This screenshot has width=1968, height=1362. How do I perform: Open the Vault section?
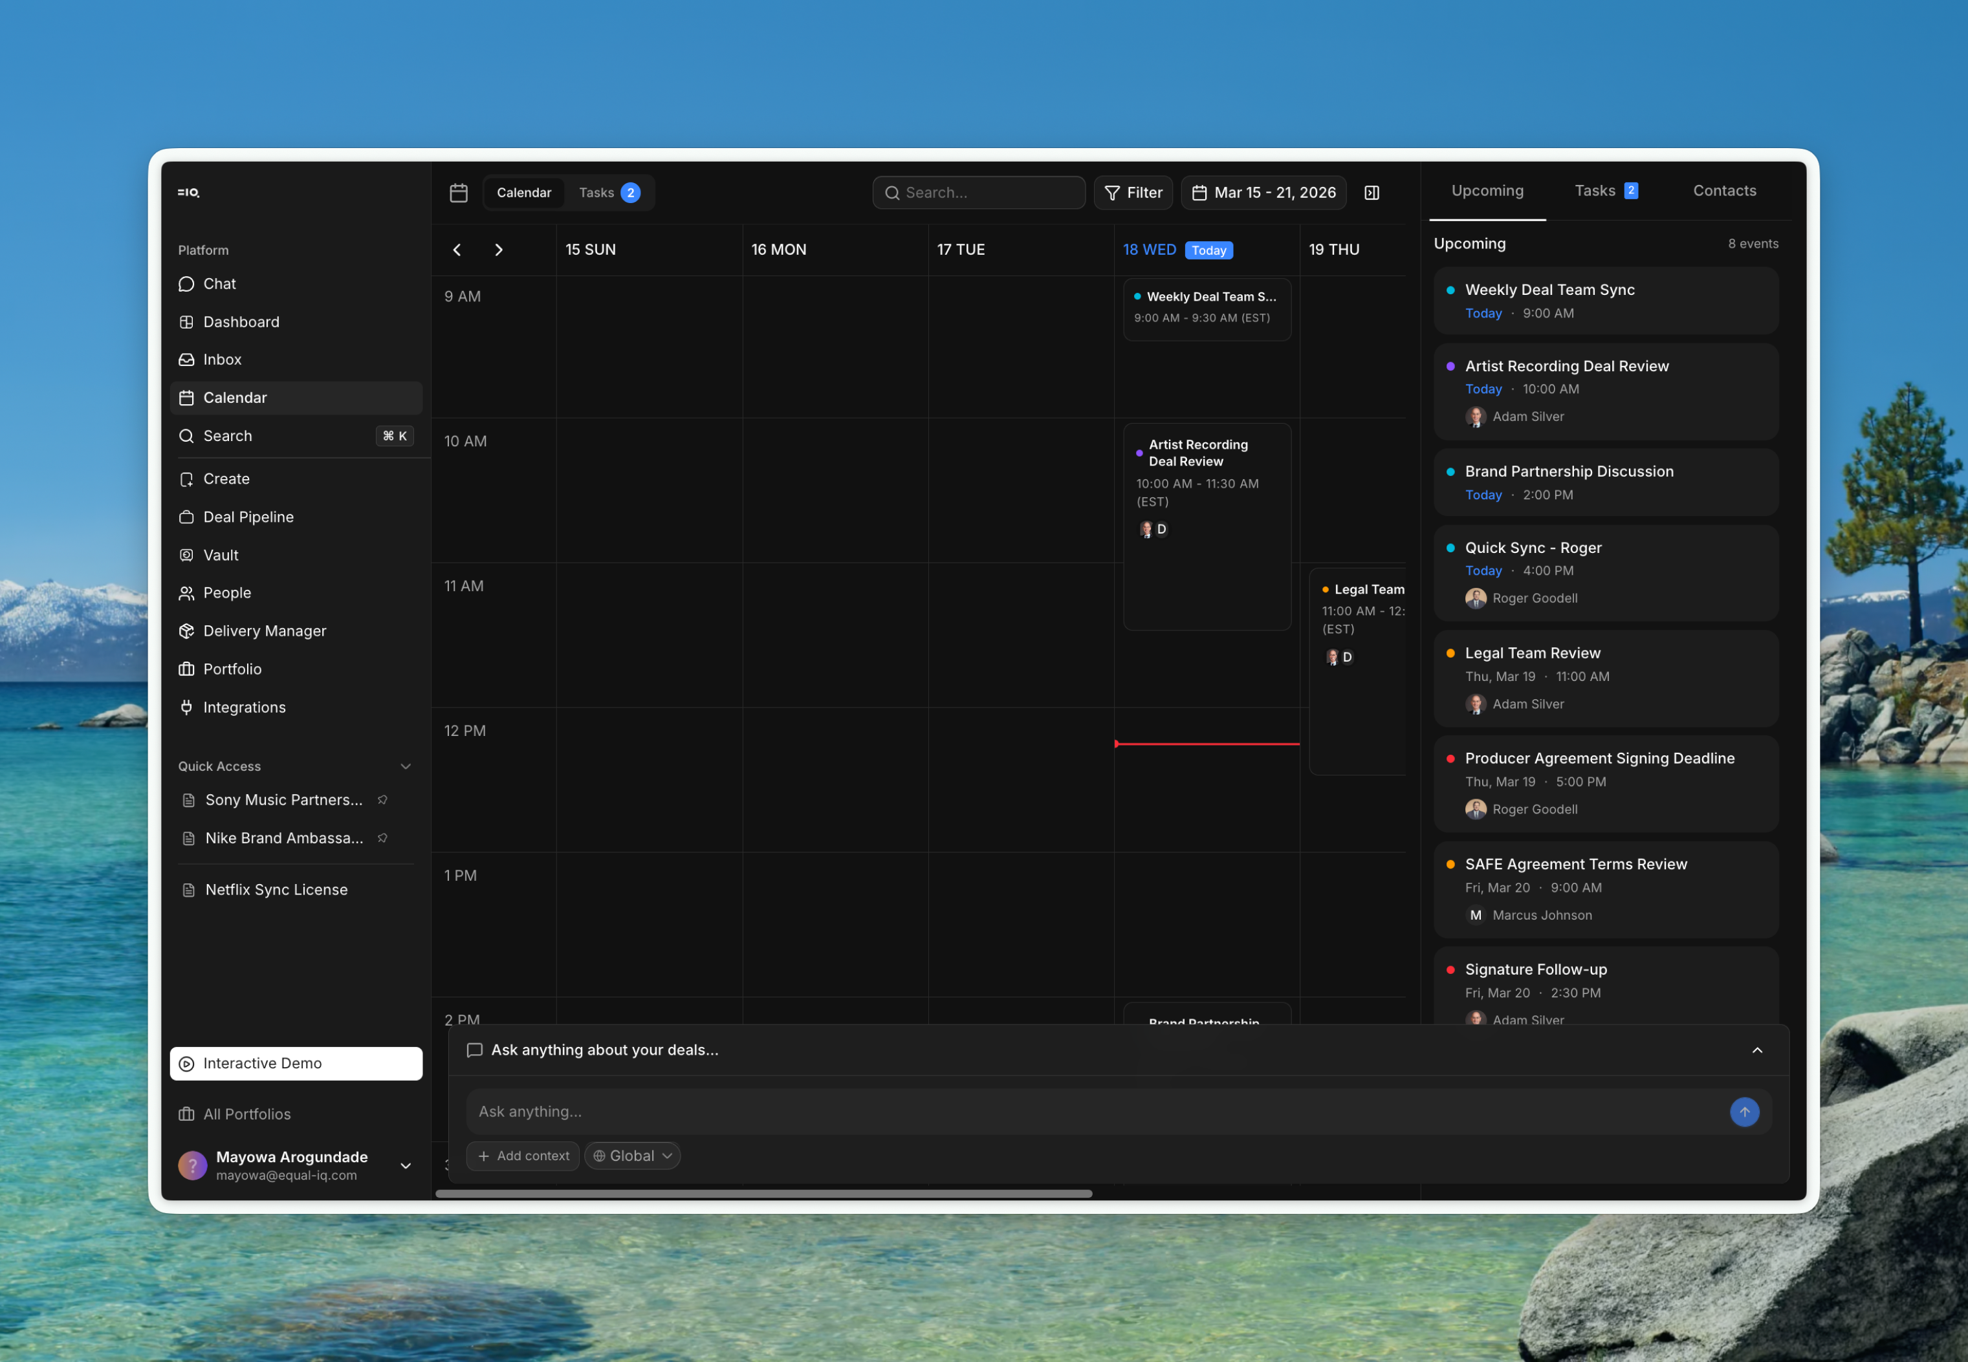click(220, 556)
